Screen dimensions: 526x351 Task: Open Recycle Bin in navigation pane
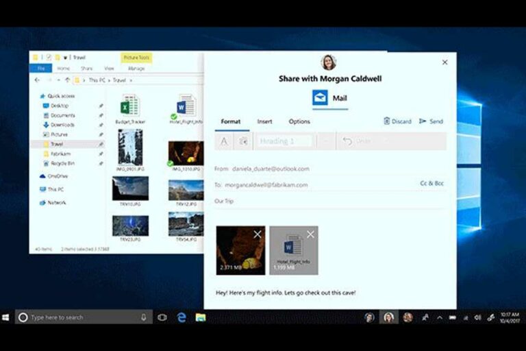(x=59, y=163)
